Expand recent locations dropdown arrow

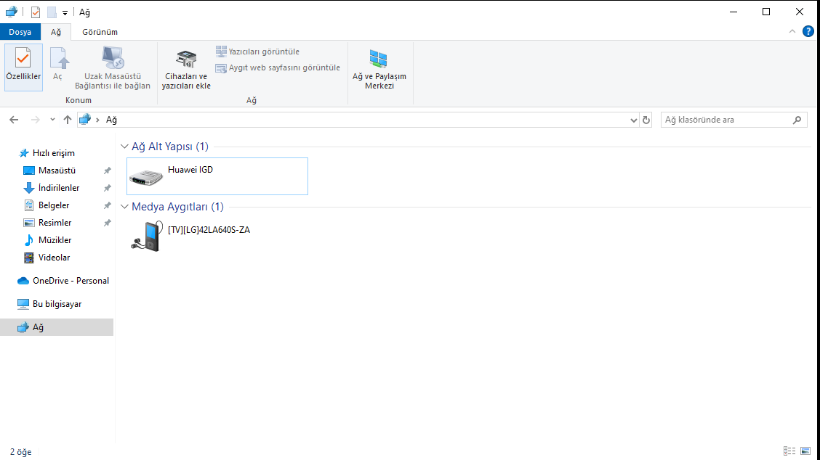[52, 120]
